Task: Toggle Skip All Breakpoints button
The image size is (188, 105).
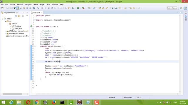Action: [38, 8]
